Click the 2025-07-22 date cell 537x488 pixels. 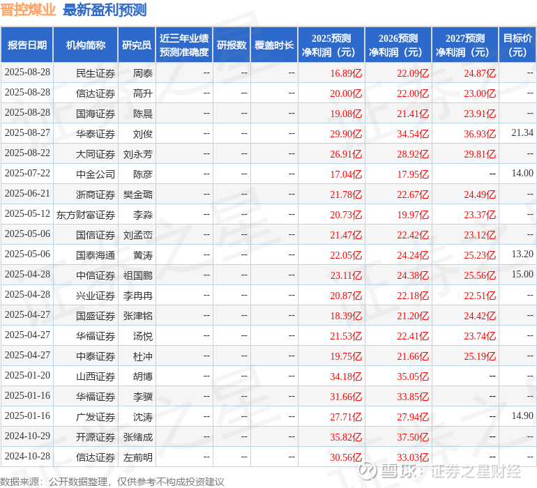tap(27, 173)
